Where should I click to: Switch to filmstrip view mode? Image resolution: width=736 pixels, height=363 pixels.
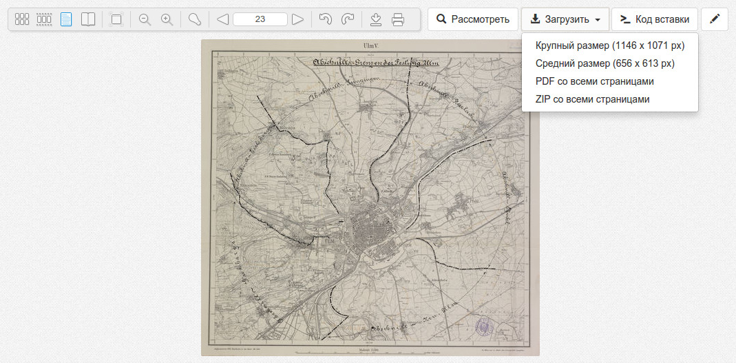coord(44,19)
